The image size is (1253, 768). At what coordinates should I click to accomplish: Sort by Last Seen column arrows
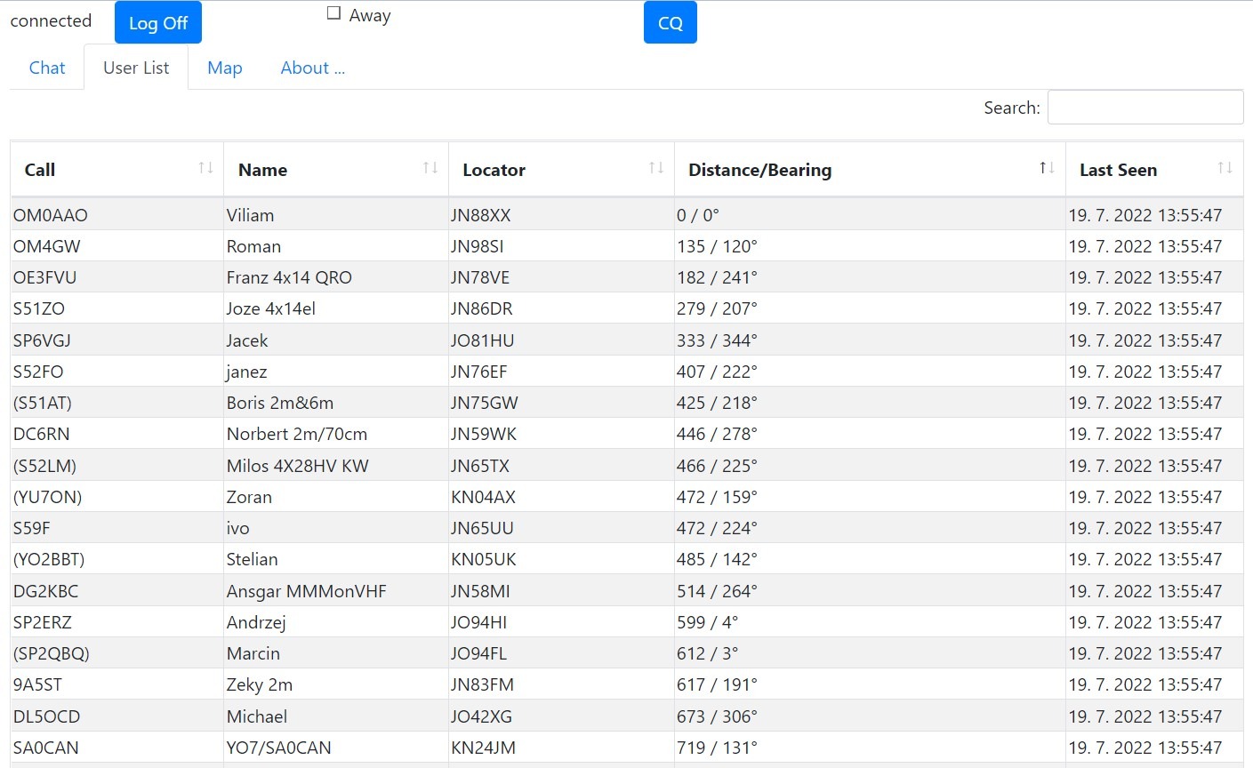pyautogui.click(x=1225, y=168)
